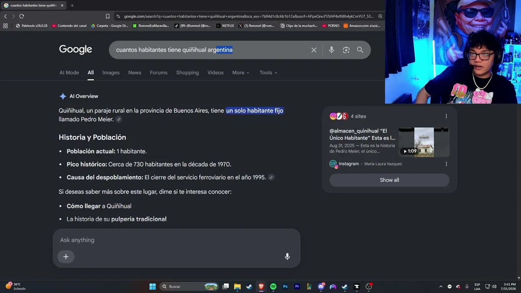Click the Show all sources button

[389, 180]
